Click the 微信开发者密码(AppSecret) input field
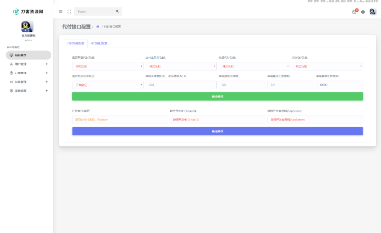The height and width of the screenshot is (233, 381). pyautogui.click(x=315, y=120)
